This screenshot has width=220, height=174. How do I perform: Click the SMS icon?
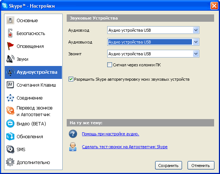[x=10, y=149]
